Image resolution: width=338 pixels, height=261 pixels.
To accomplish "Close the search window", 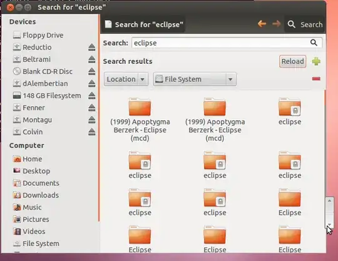I will pos(10,8).
